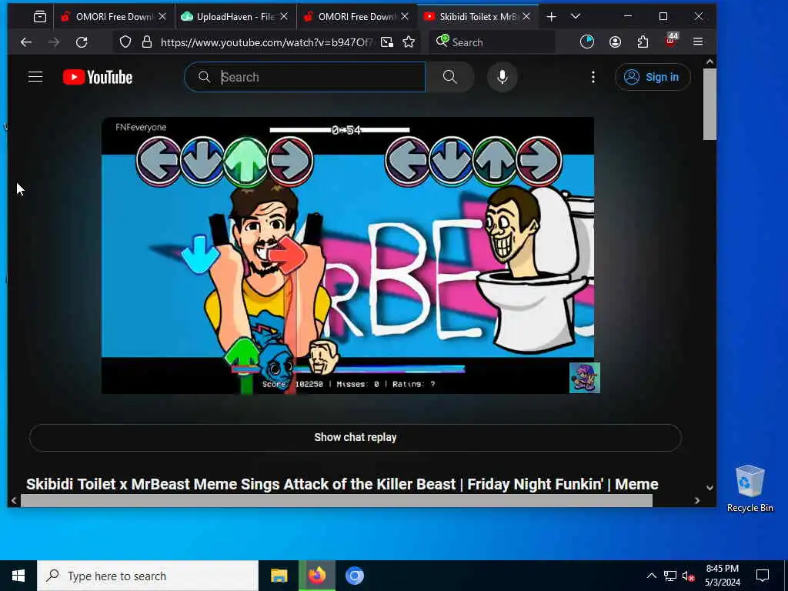Click the video title text
Screen dimensions: 788x591
[342, 484]
